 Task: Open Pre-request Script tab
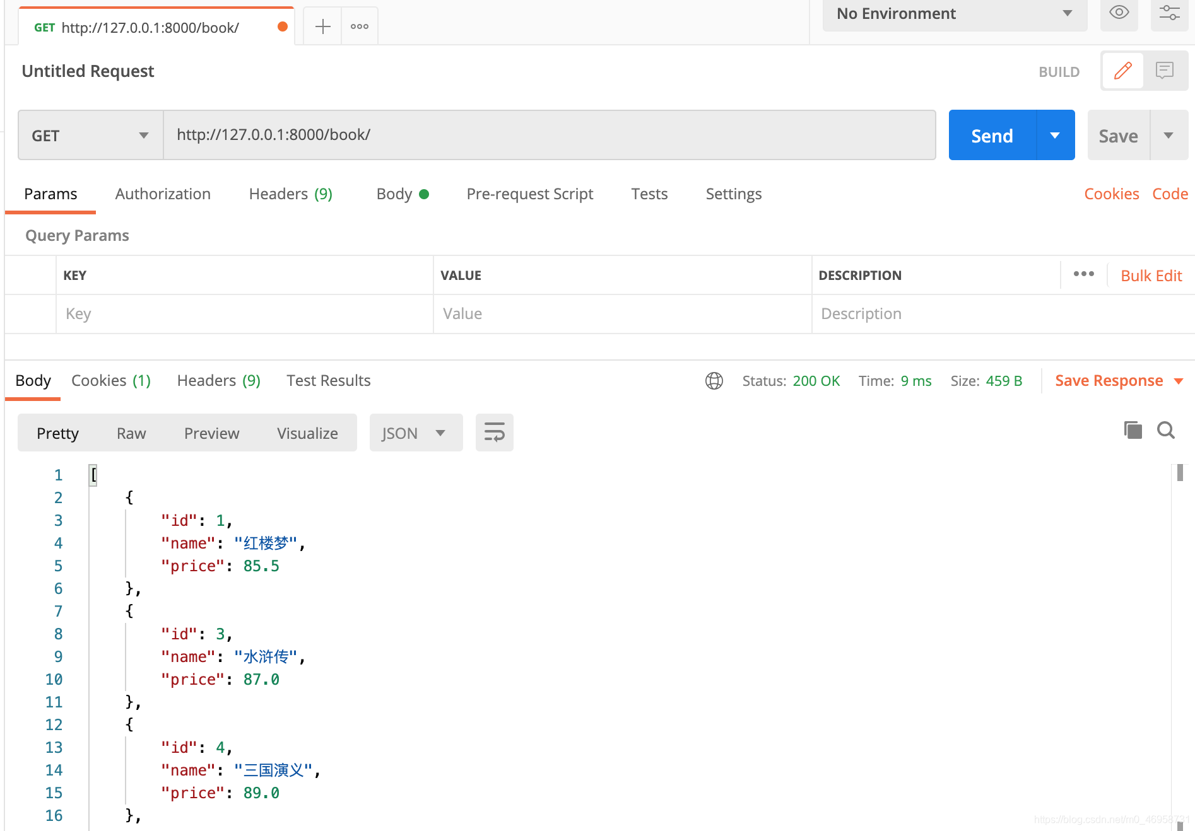[530, 194]
